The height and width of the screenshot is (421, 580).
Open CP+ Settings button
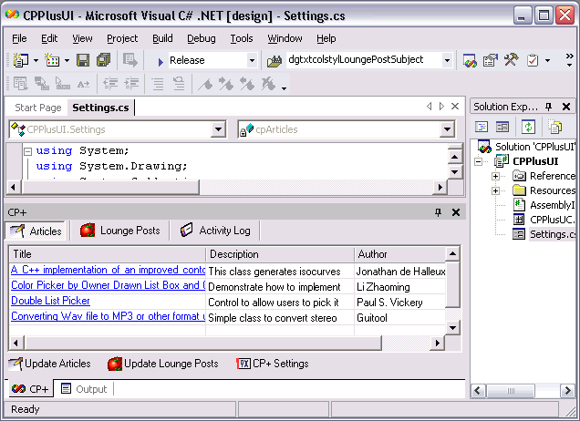(273, 364)
